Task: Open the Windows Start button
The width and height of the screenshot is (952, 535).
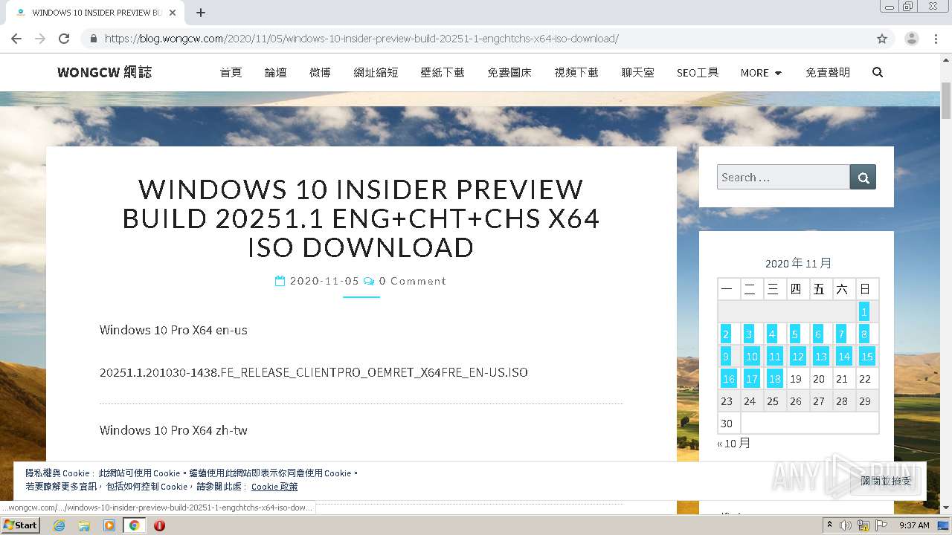Action: click(21, 525)
